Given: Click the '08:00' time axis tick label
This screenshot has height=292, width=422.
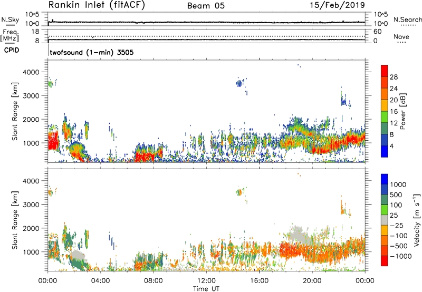Looking at the screenshot, I should click(154, 281).
